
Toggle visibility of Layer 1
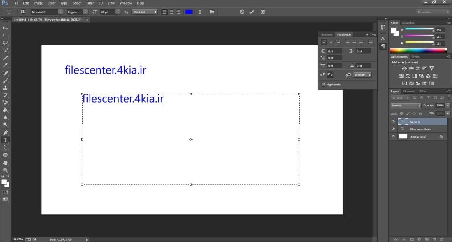(393, 122)
